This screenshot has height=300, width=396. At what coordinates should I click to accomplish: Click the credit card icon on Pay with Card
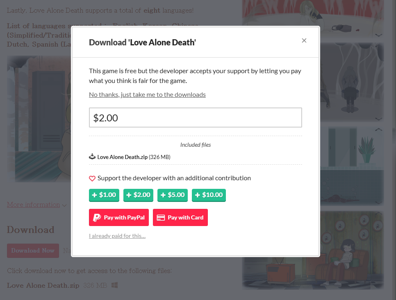pyautogui.click(x=161, y=217)
